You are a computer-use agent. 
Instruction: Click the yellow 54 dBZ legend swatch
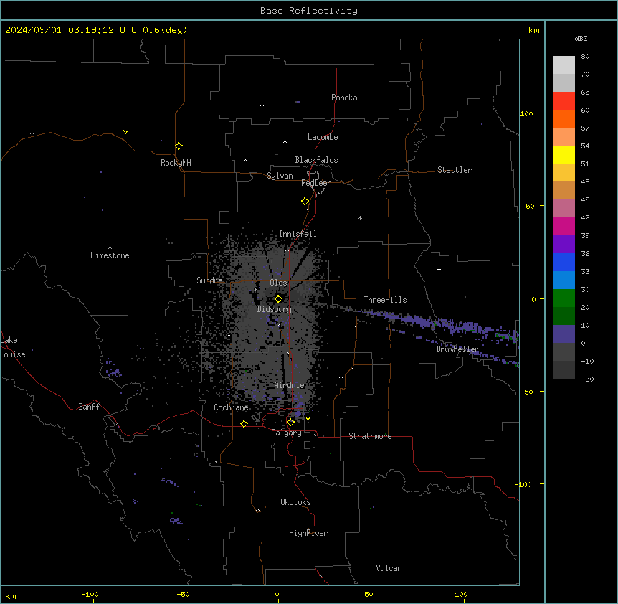pyautogui.click(x=564, y=154)
